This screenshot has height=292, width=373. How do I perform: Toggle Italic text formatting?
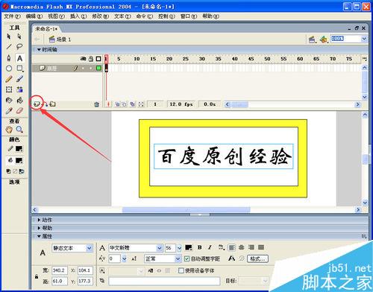pyautogui.click(x=210, y=247)
